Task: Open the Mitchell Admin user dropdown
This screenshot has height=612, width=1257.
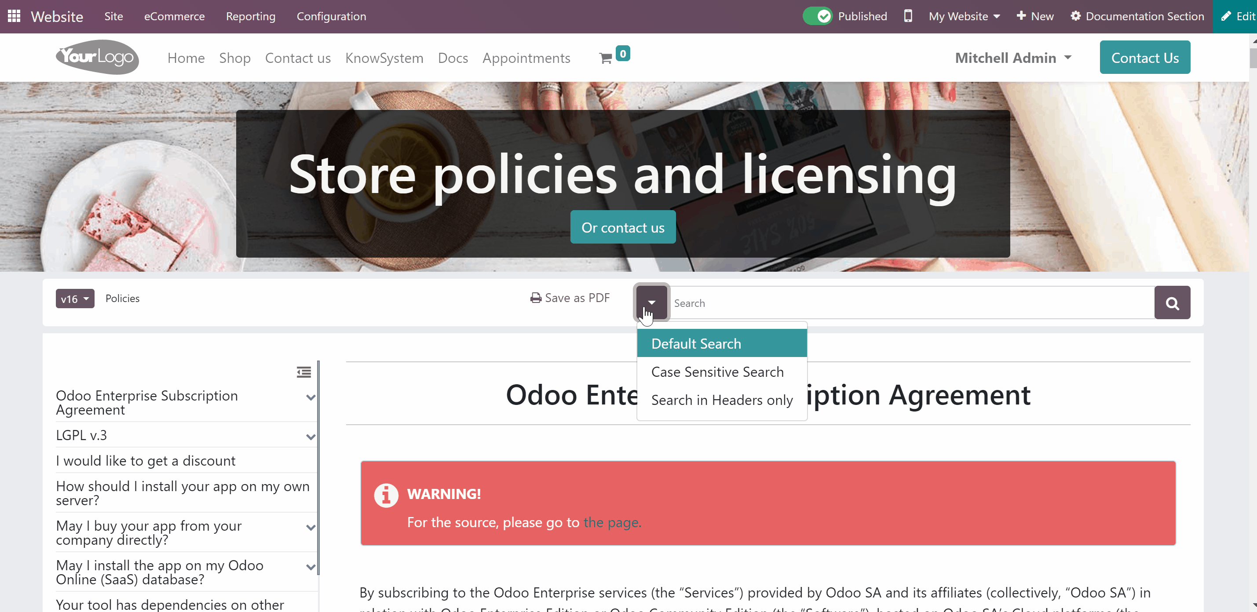Action: [x=1013, y=58]
